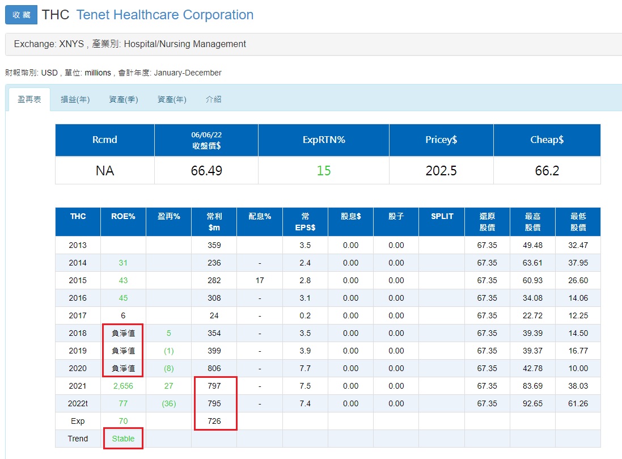The image size is (622, 459).
Task: Click the Trend row label
Action: point(78,439)
